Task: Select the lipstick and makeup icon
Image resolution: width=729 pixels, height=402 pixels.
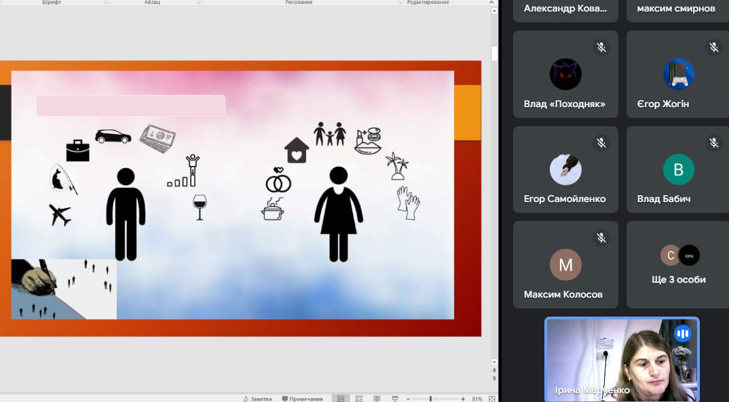Action: [x=368, y=140]
